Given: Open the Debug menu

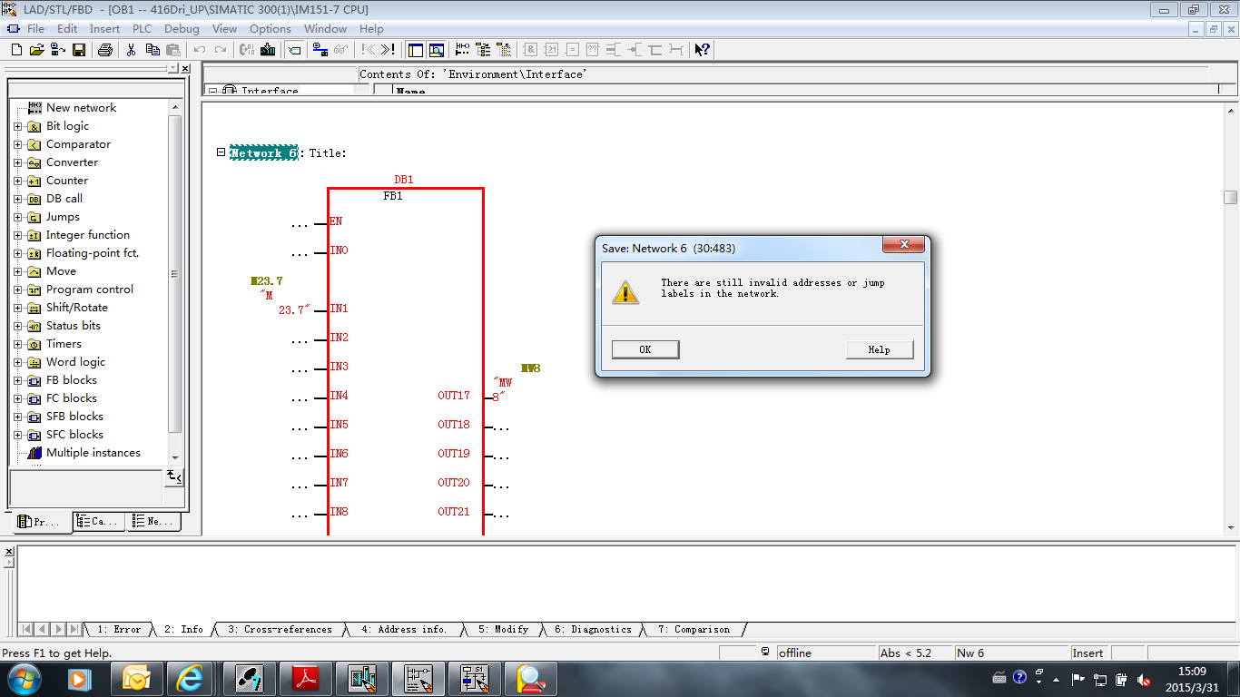Looking at the screenshot, I should (182, 29).
